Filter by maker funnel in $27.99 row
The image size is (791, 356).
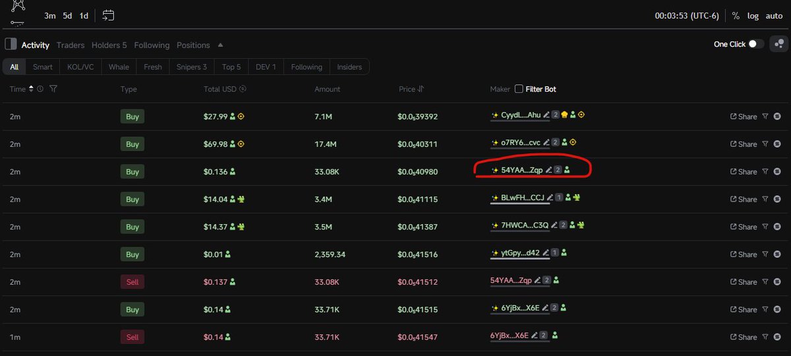tap(765, 116)
